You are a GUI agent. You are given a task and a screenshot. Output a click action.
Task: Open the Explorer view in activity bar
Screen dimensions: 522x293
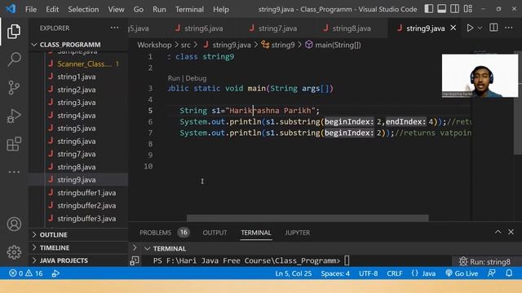coord(14,31)
